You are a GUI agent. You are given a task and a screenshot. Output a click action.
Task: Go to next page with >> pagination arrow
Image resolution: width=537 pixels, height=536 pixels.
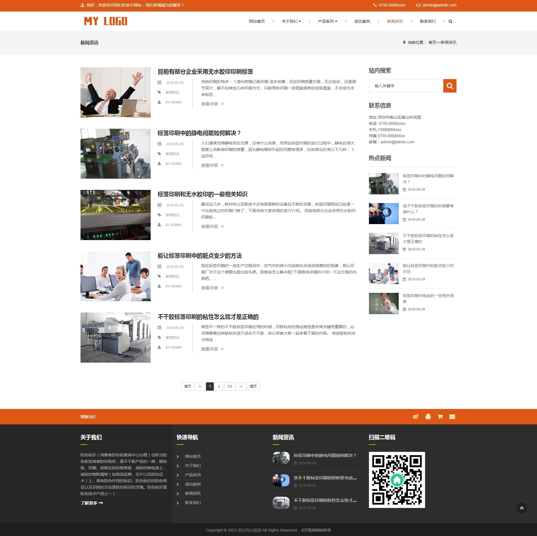coord(241,387)
